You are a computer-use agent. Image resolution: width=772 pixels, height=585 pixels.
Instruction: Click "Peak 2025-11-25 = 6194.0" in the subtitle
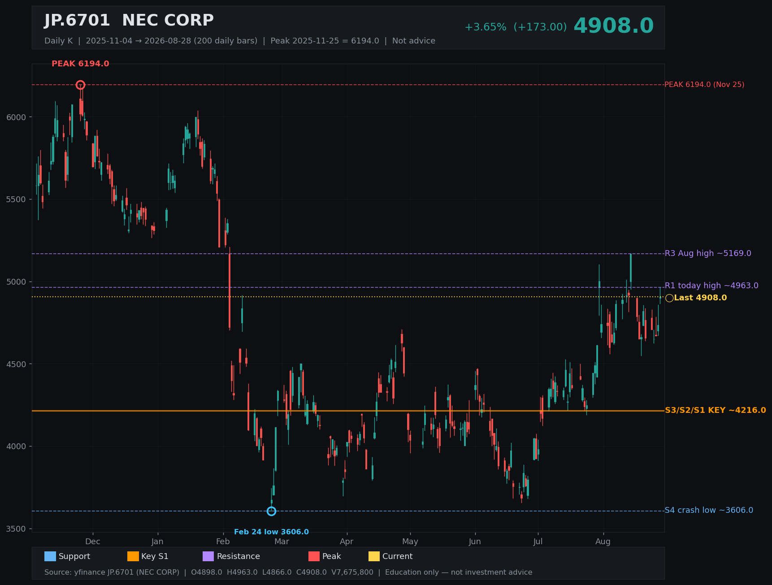pos(325,41)
